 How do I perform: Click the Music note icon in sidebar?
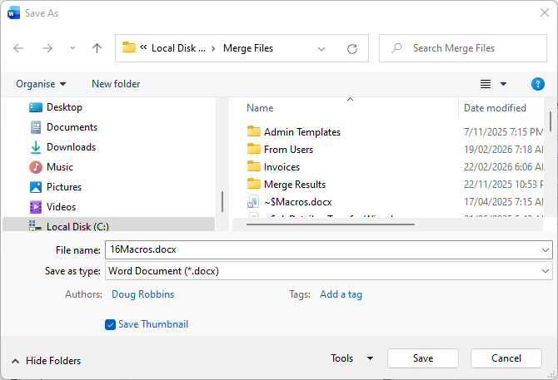[36, 167]
